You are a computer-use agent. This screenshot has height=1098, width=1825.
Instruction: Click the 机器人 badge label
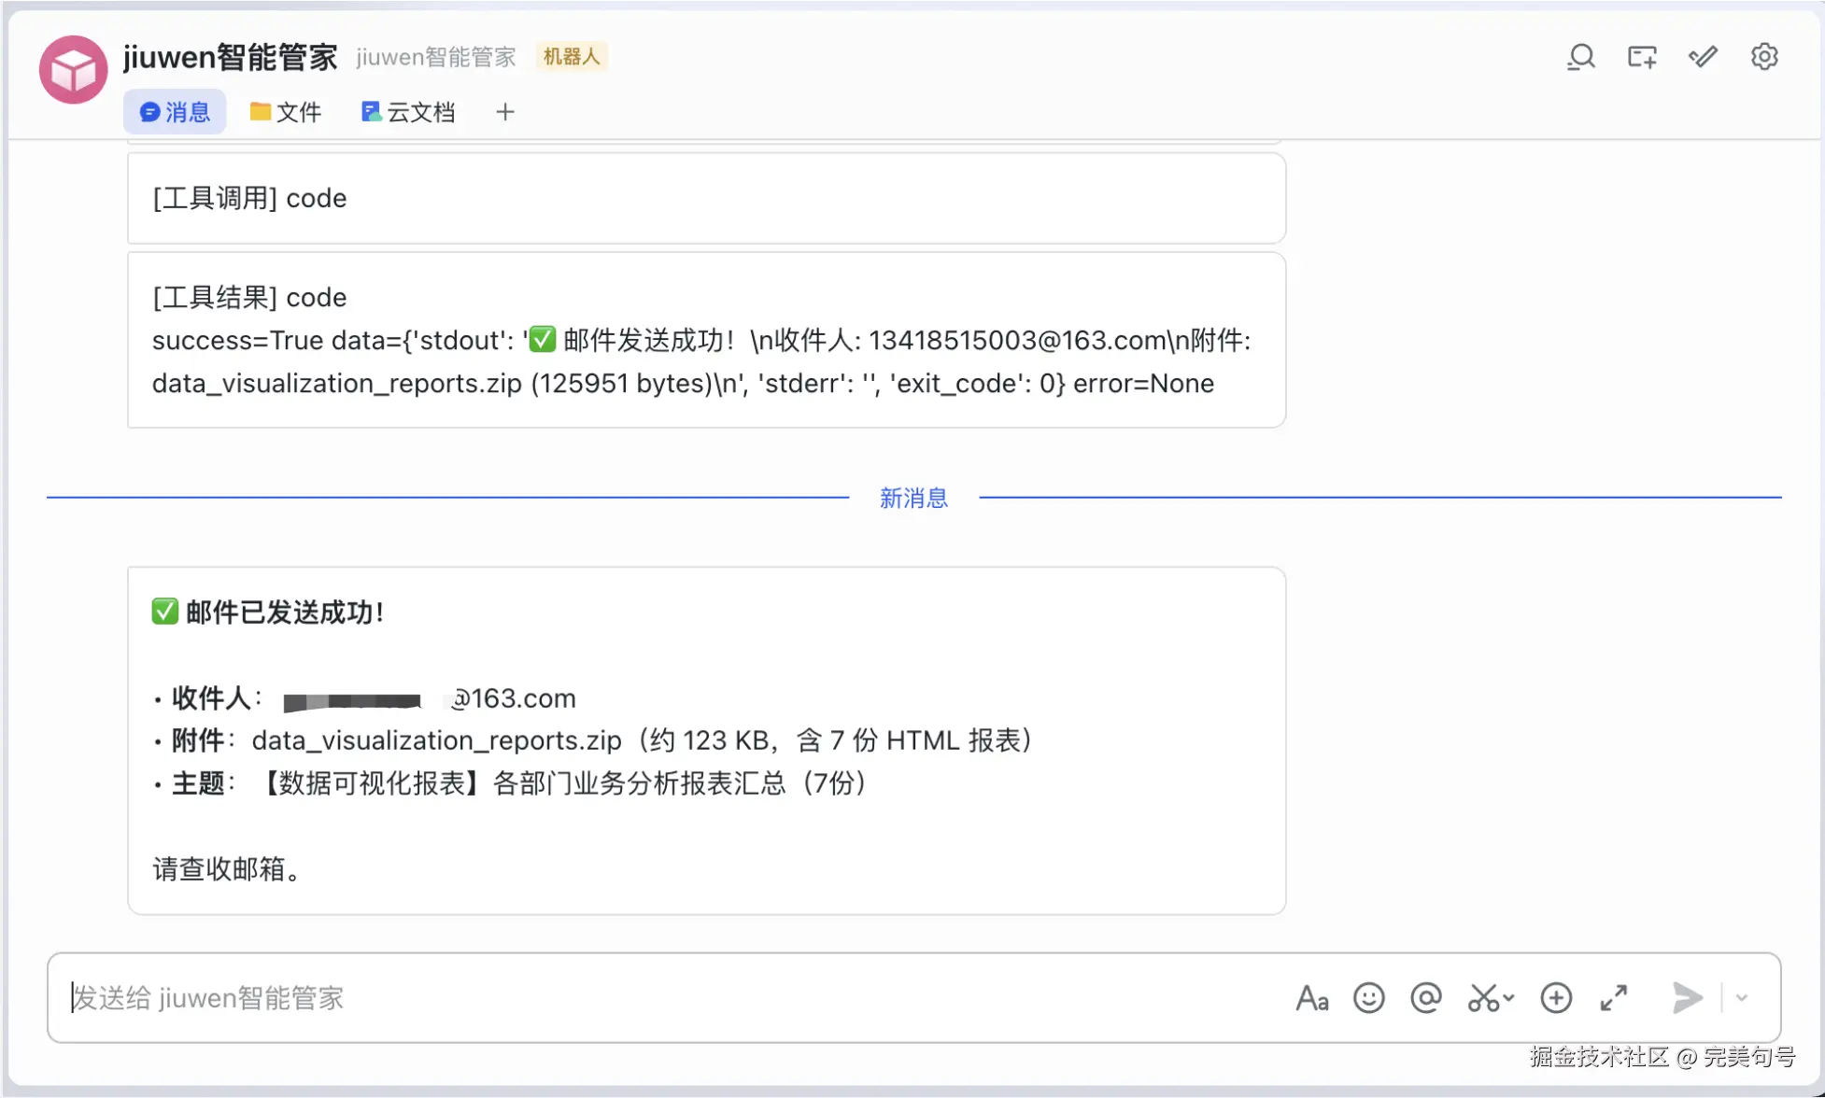coord(572,57)
